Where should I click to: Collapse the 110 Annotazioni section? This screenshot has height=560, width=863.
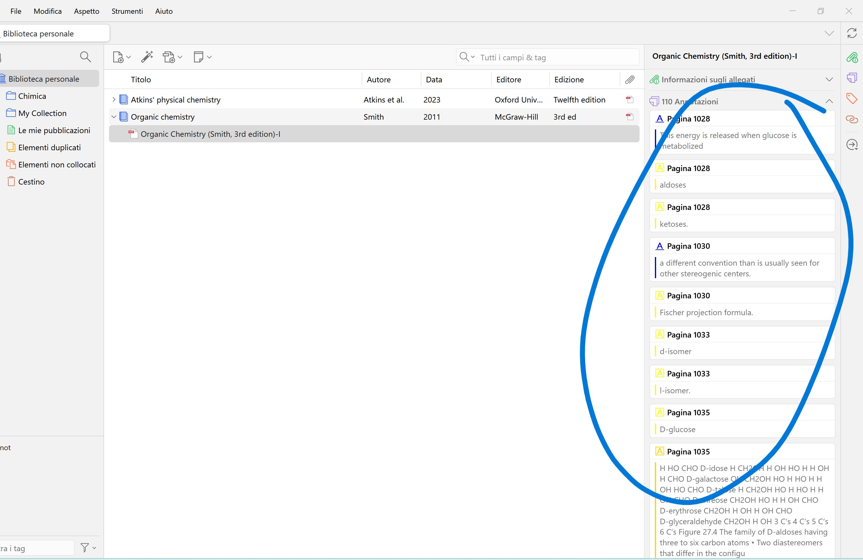tap(829, 102)
